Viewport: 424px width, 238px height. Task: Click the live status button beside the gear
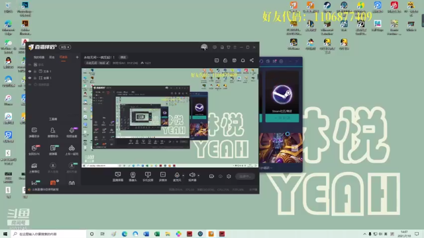[x=245, y=177]
